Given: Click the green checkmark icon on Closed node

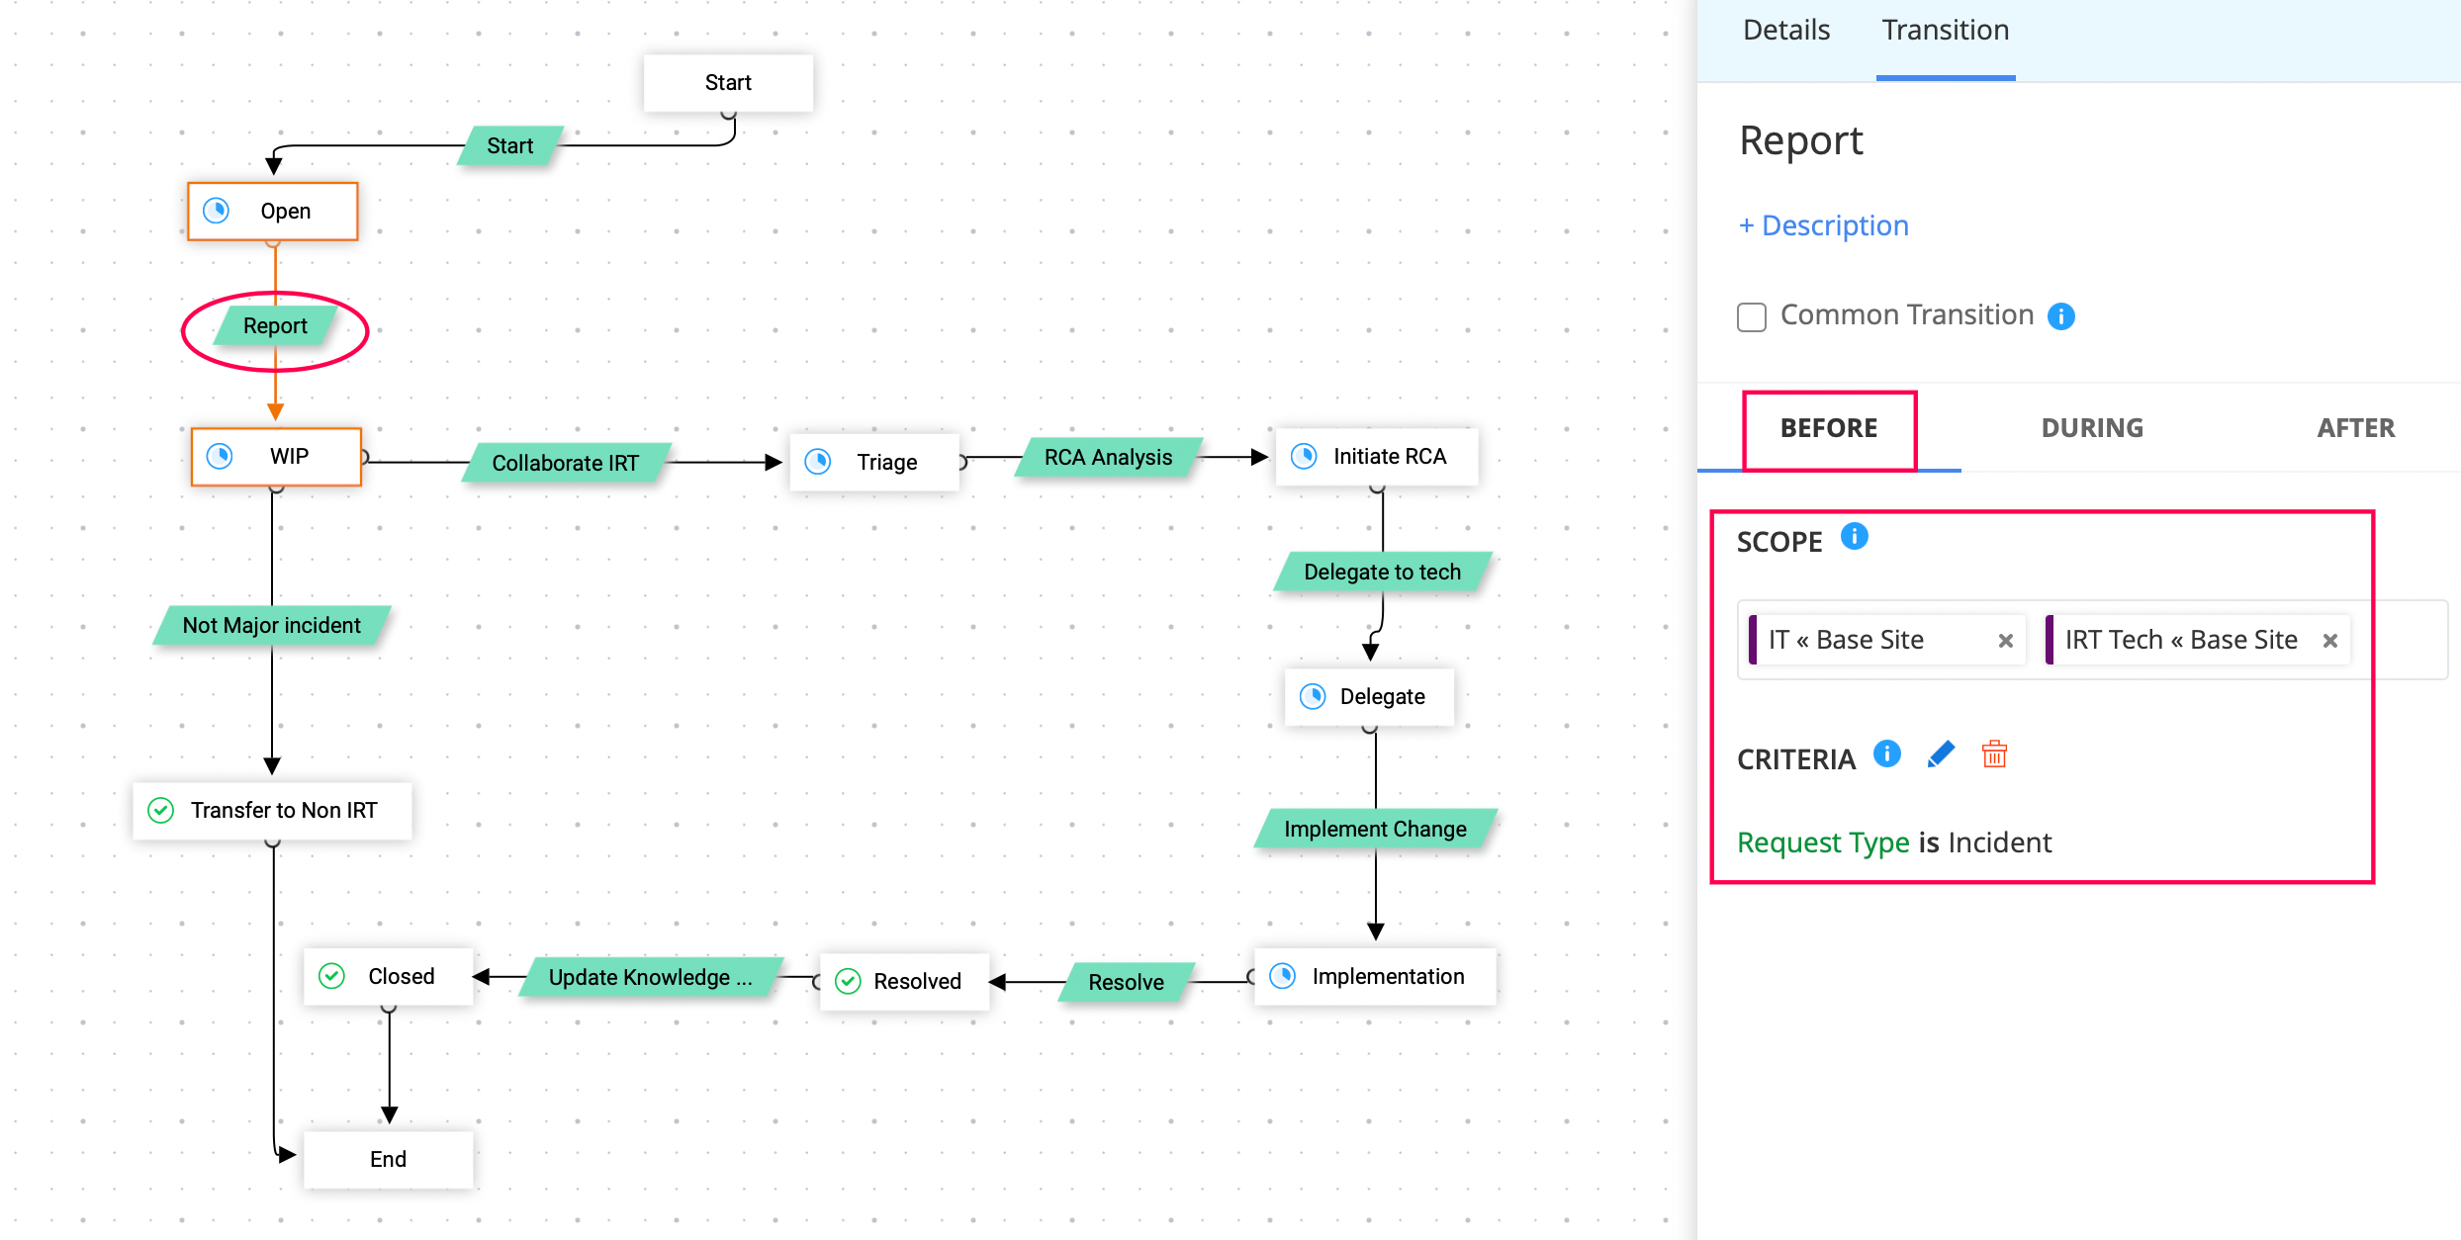Looking at the screenshot, I should coord(332,976).
